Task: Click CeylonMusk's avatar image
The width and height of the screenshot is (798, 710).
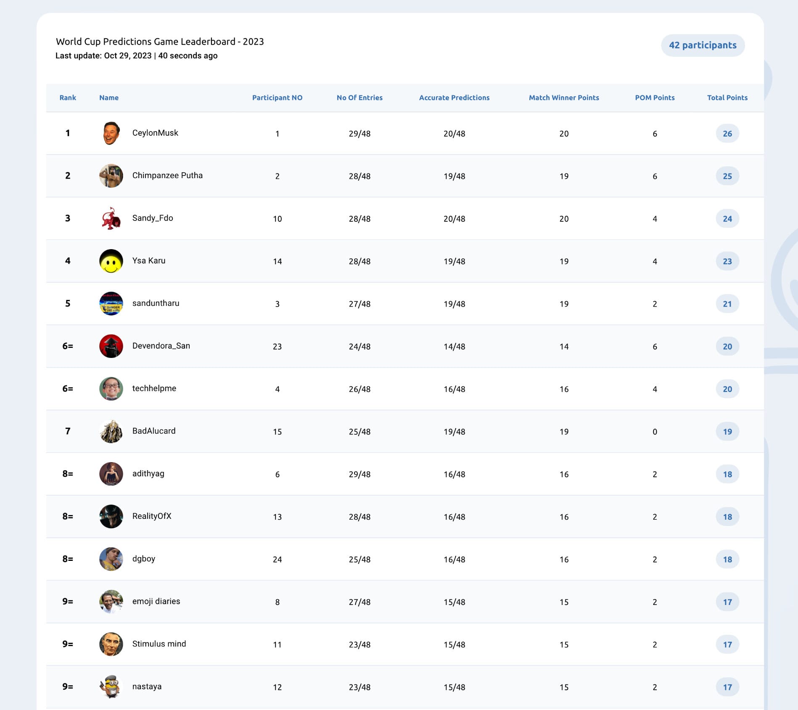Action: 111,133
